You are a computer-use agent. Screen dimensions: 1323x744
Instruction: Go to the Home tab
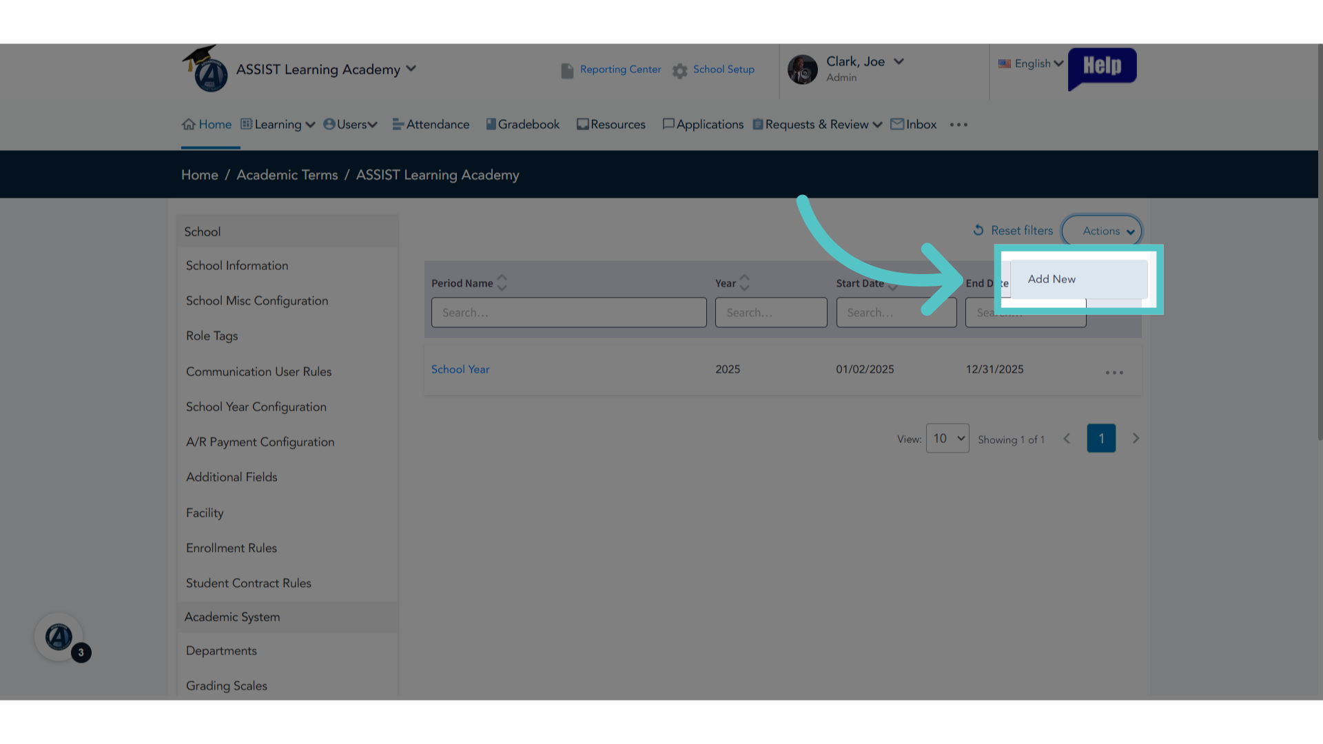(207, 124)
